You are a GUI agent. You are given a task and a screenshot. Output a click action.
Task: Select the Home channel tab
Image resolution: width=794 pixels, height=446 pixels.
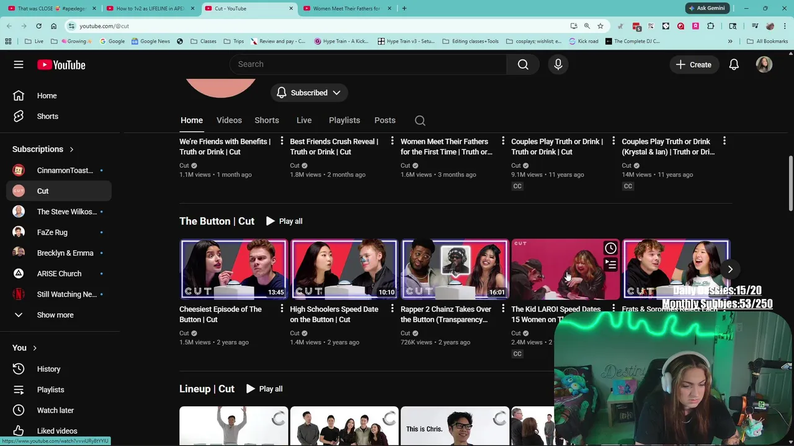click(x=192, y=120)
